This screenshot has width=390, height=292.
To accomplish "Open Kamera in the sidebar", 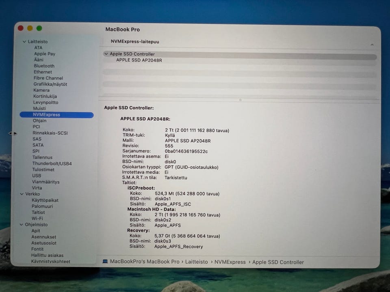I will click(x=41, y=90).
